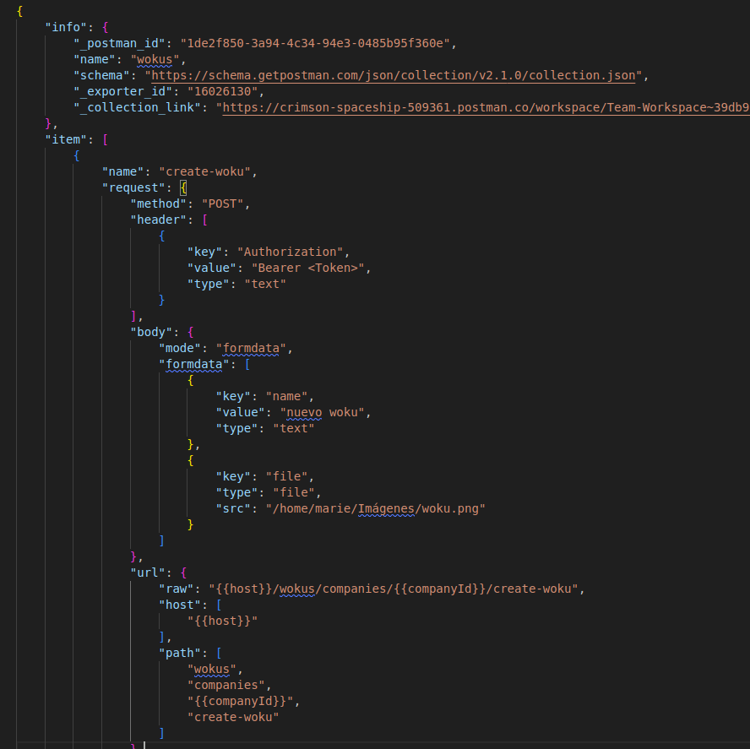Click the "file" value on the key line
This screenshot has height=749, width=750.
click(x=286, y=477)
